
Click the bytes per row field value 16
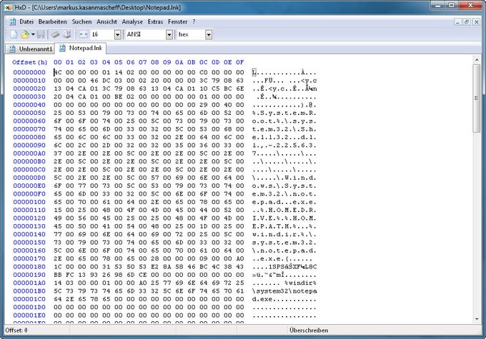pos(102,35)
